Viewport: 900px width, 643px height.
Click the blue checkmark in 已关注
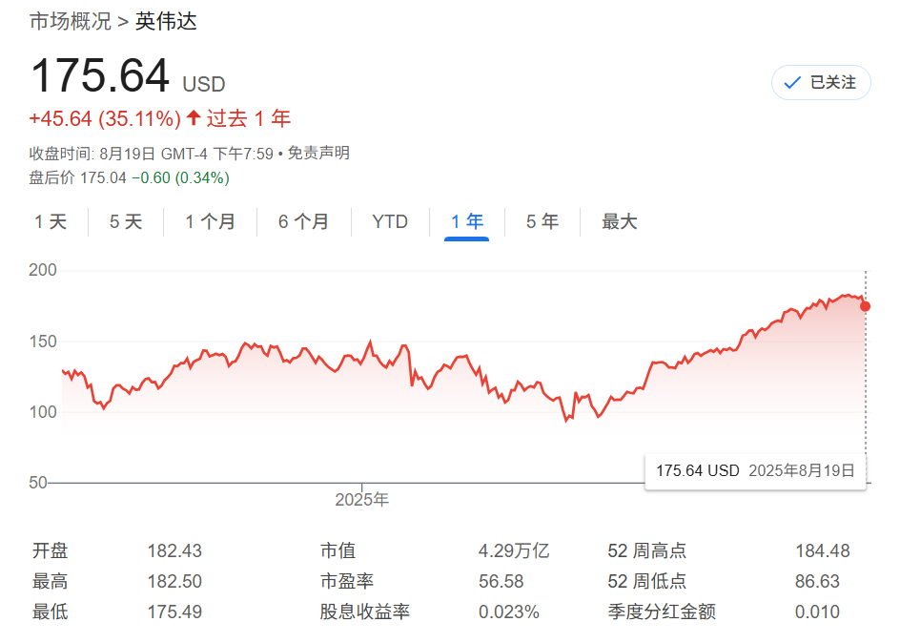[792, 83]
